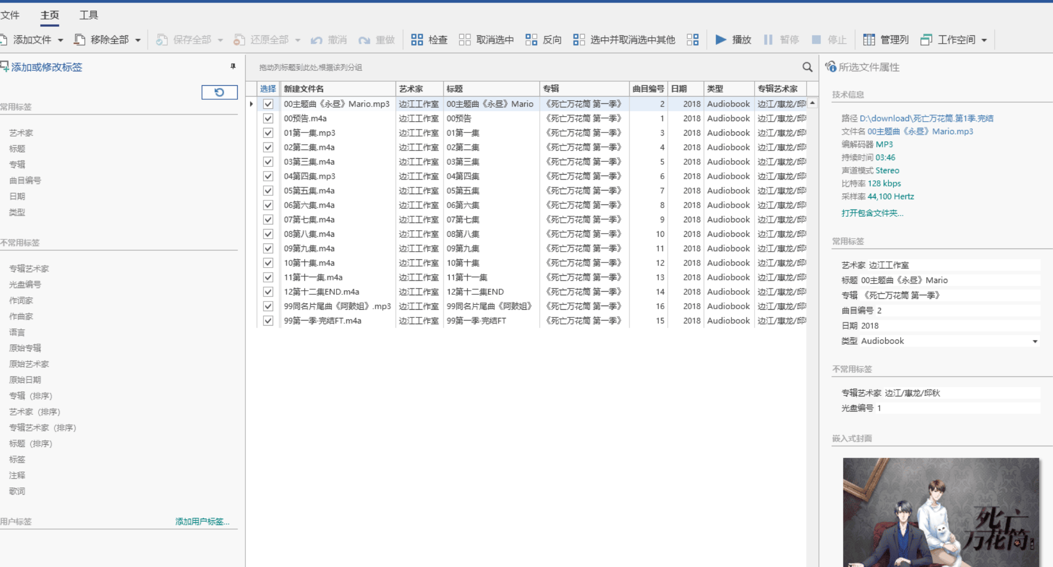The height and width of the screenshot is (567, 1053).
Task: Toggle checkbox for 10第十集.m4a
Action: coord(268,262)
